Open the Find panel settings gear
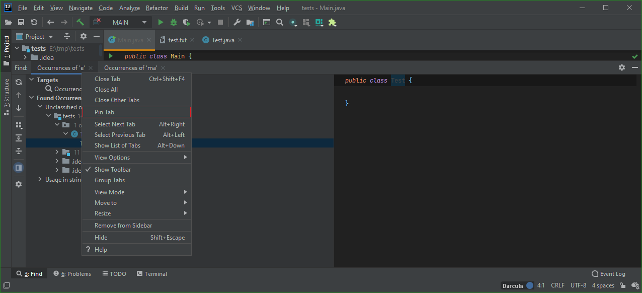Viewport: 642px width, 293px height. point(622,67)
